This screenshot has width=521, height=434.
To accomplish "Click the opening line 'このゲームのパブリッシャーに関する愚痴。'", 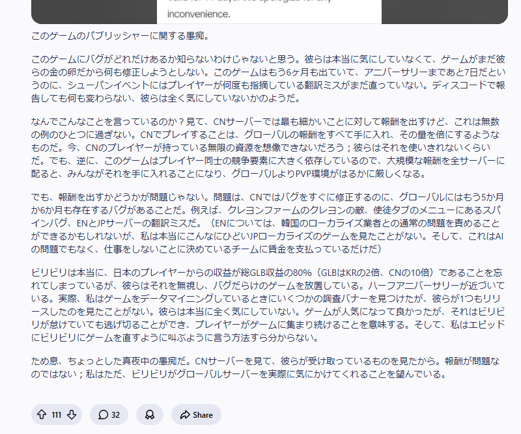I will click(121, 36).
